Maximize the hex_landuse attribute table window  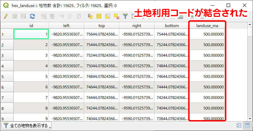[228, 5]
